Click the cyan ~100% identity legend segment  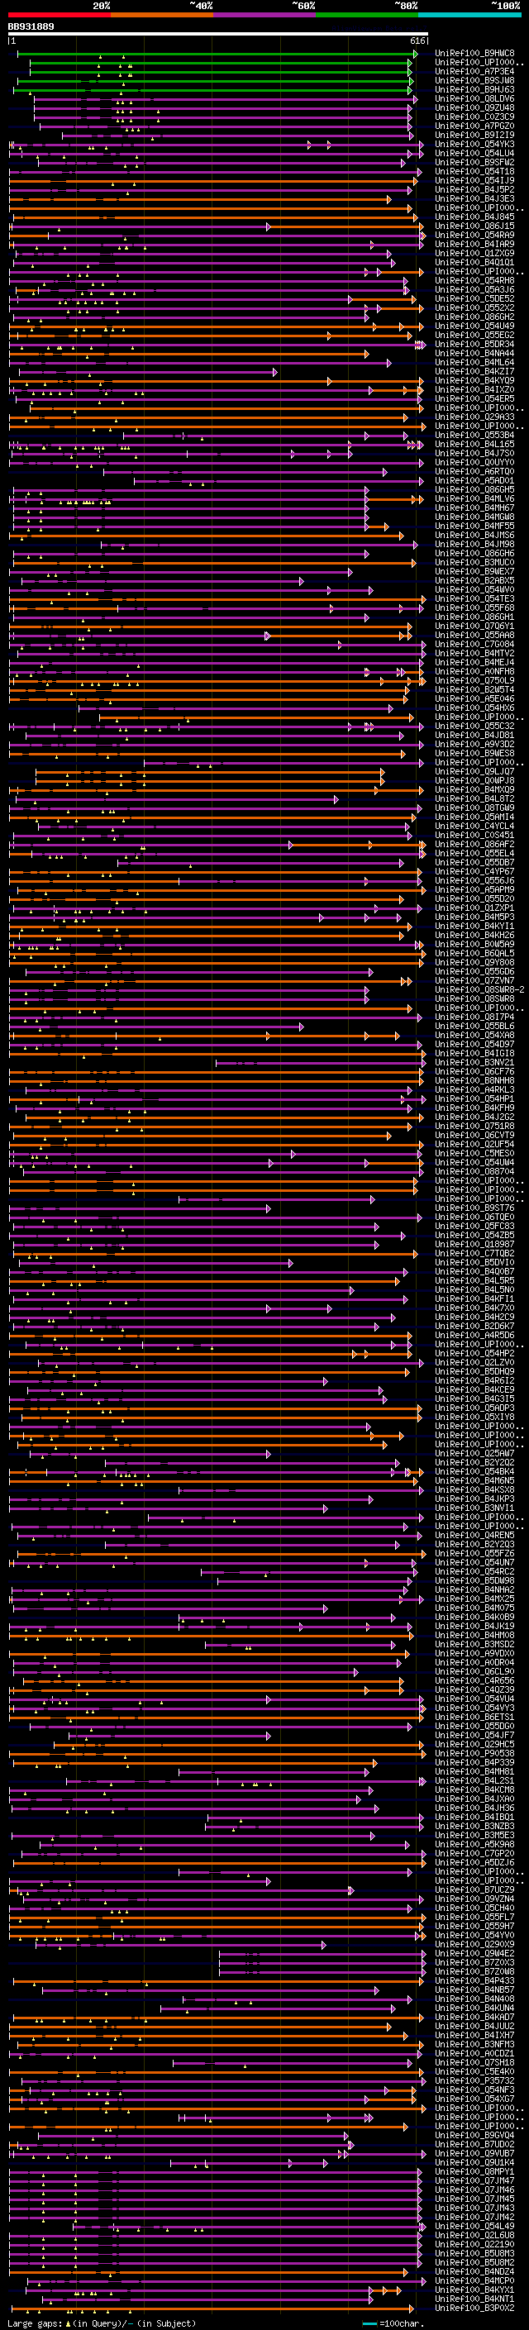(469, 16)
